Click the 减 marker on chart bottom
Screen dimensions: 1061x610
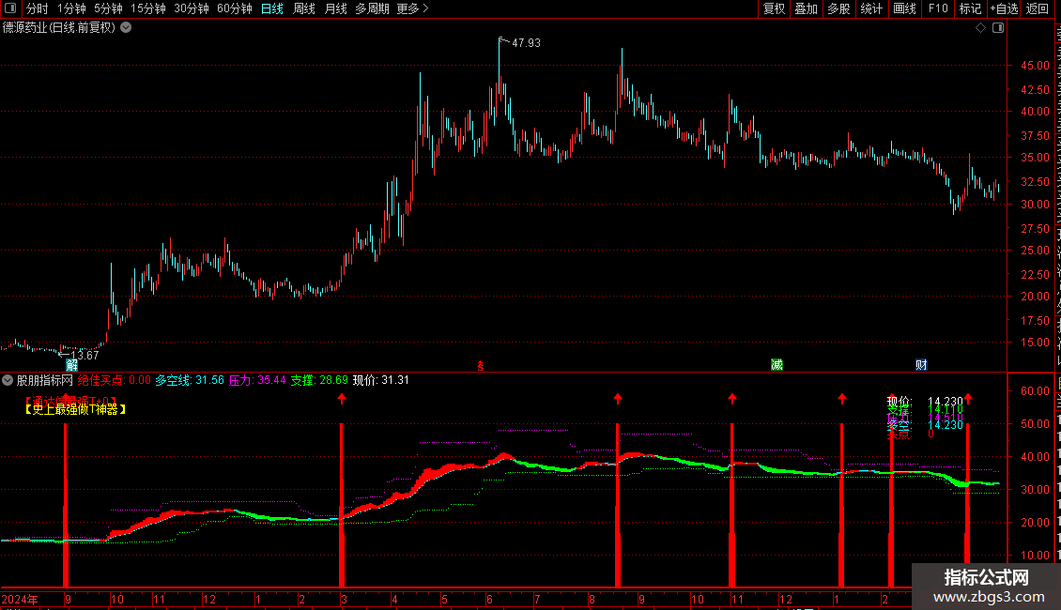point(777,365)
